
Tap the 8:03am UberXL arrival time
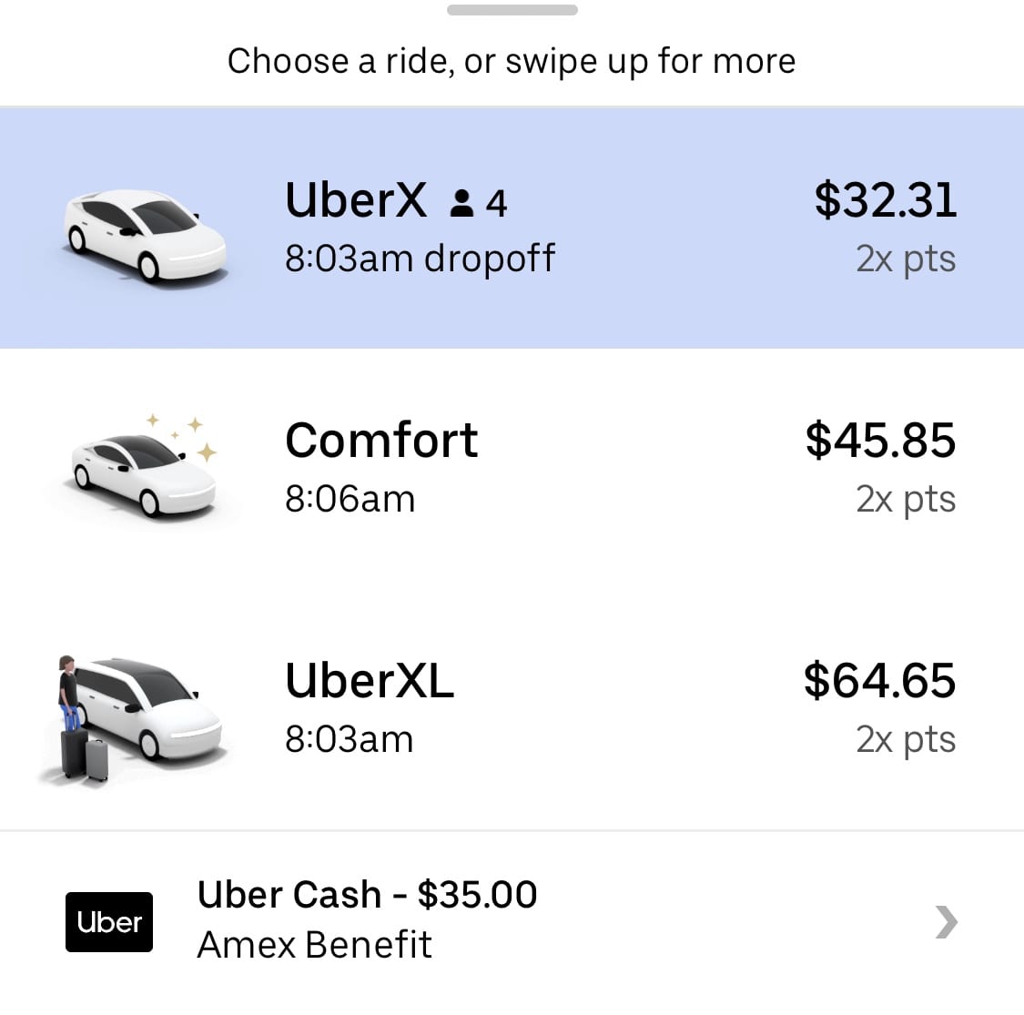pos(349,739)
